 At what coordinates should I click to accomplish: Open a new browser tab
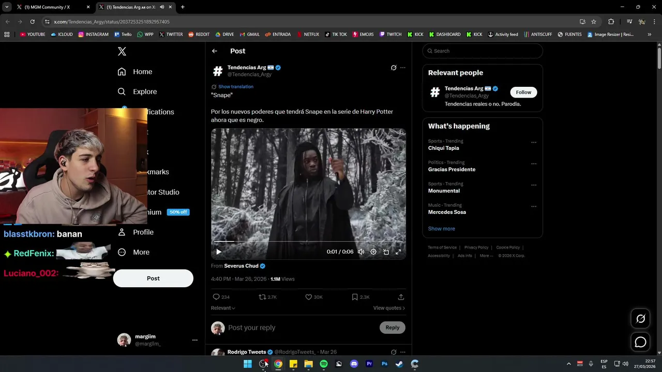point(183,7)
